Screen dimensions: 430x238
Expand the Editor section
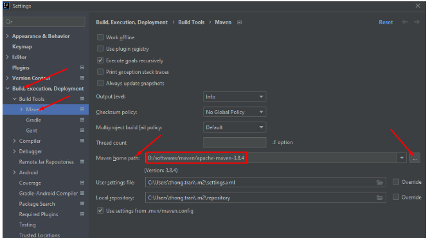(8, 57)
